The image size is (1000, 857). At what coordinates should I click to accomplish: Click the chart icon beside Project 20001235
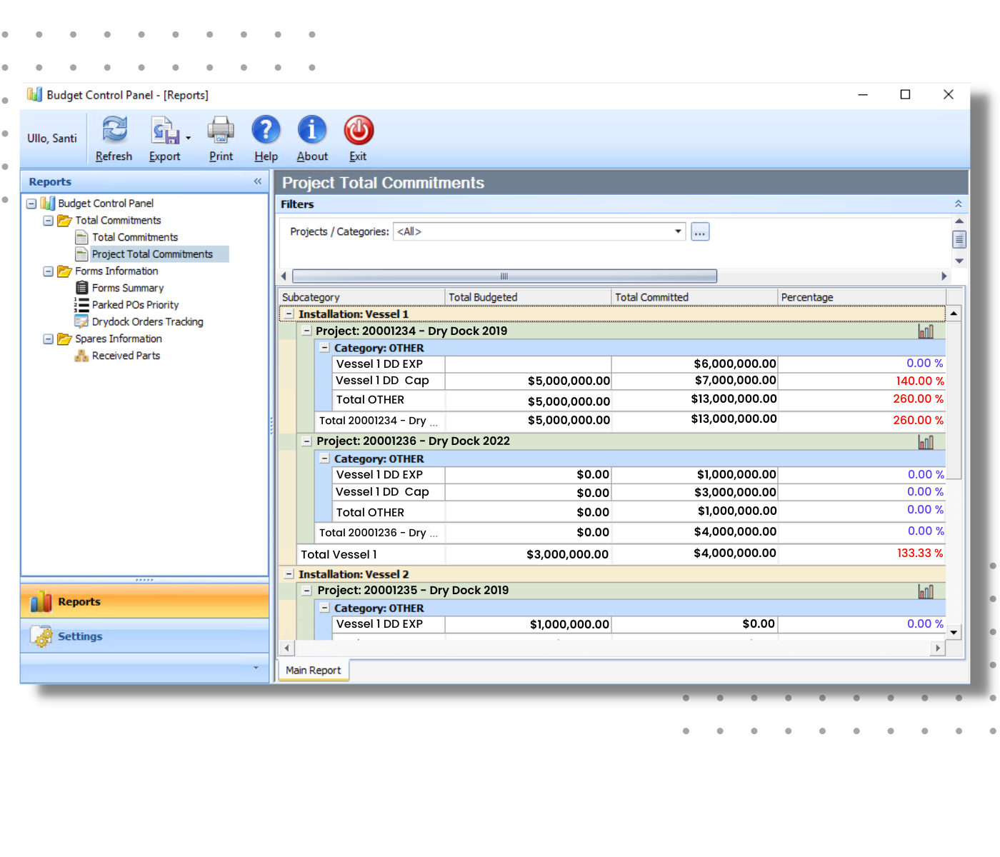pyautogui.click(x=926, y=591)
